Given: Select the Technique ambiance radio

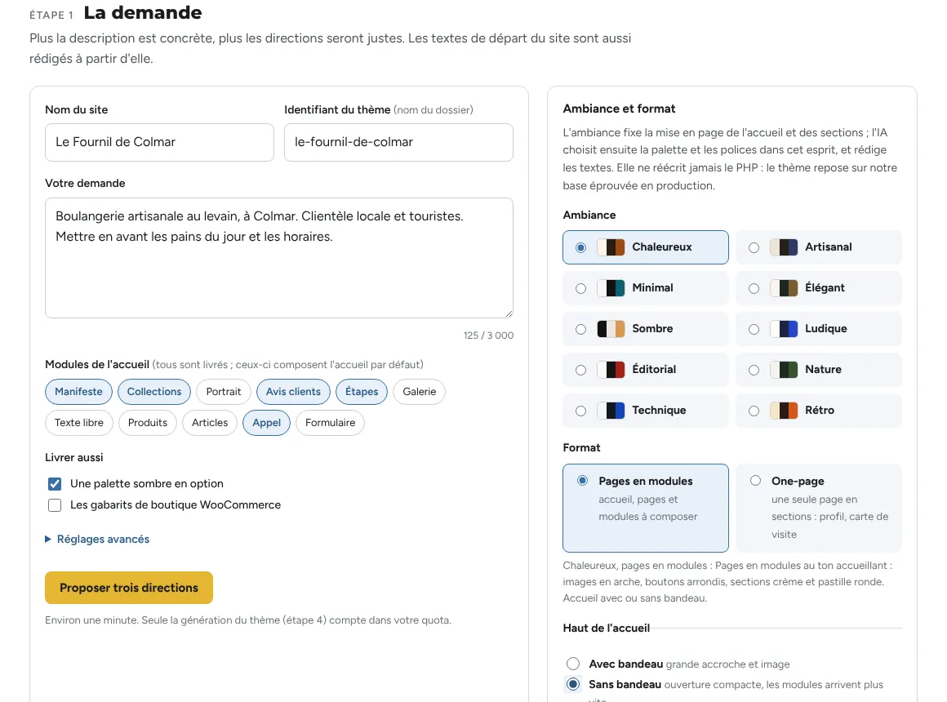Looking at the screenshot, I should (581, 411).
